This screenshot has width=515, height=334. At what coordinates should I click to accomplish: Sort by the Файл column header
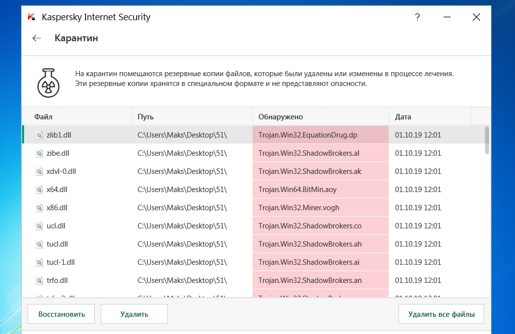coord(43,117)
